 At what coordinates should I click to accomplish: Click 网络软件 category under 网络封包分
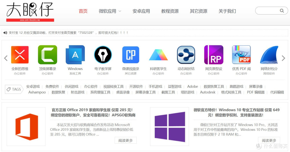click(269, 73)
